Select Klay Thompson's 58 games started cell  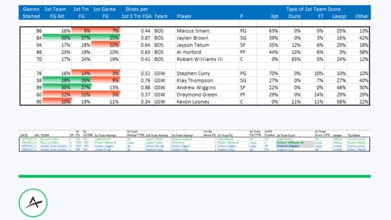[39, 81]
